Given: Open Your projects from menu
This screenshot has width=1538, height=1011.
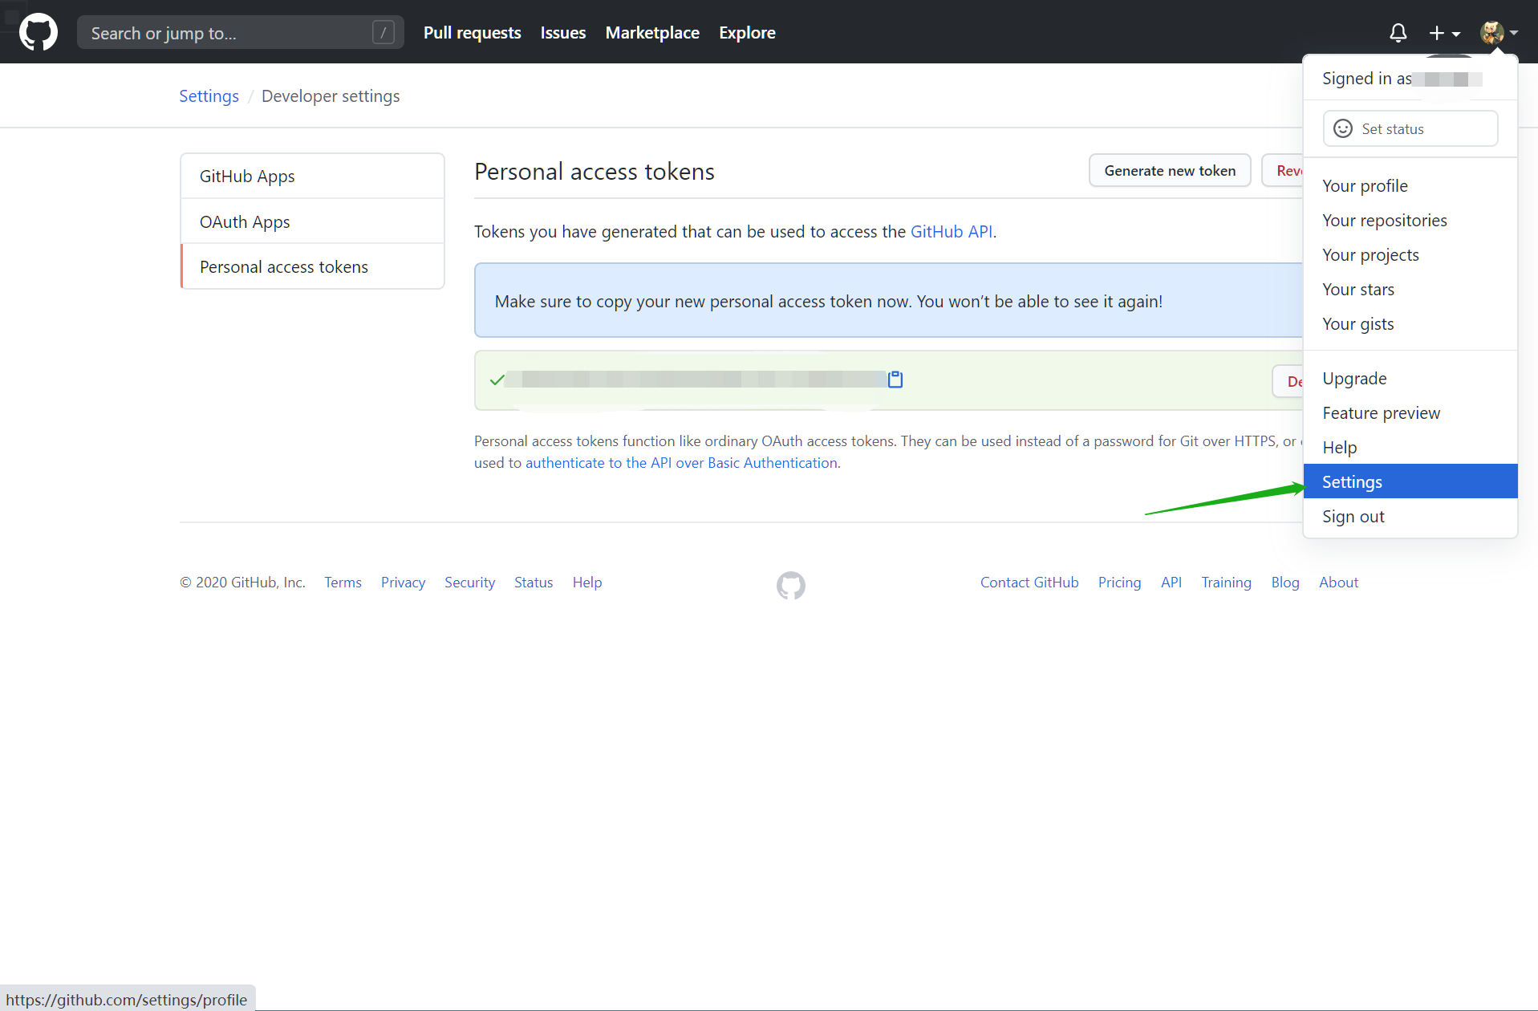Looking at the screenshot, I should tap(1410, 255).
